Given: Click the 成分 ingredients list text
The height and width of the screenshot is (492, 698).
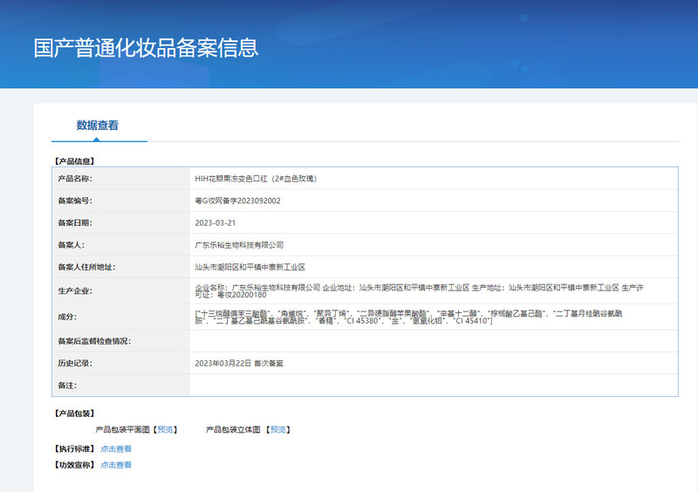Looking at the screenshot, I should click(410, 317).
